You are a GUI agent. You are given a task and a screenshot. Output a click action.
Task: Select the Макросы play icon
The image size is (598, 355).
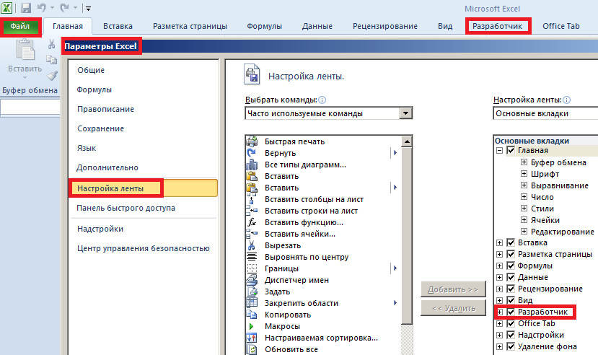pyautogui.click(x=251, y=326)
